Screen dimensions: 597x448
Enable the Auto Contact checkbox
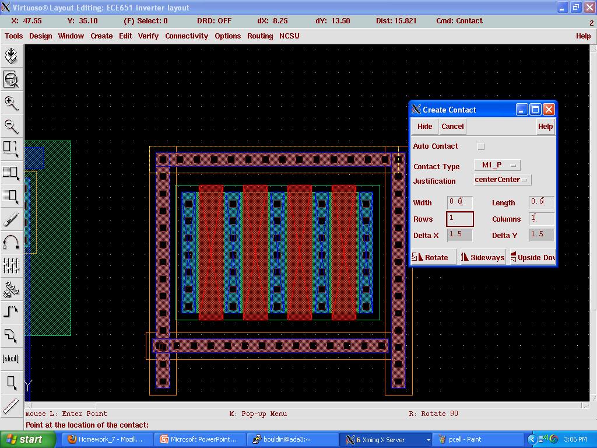(481, 146)
